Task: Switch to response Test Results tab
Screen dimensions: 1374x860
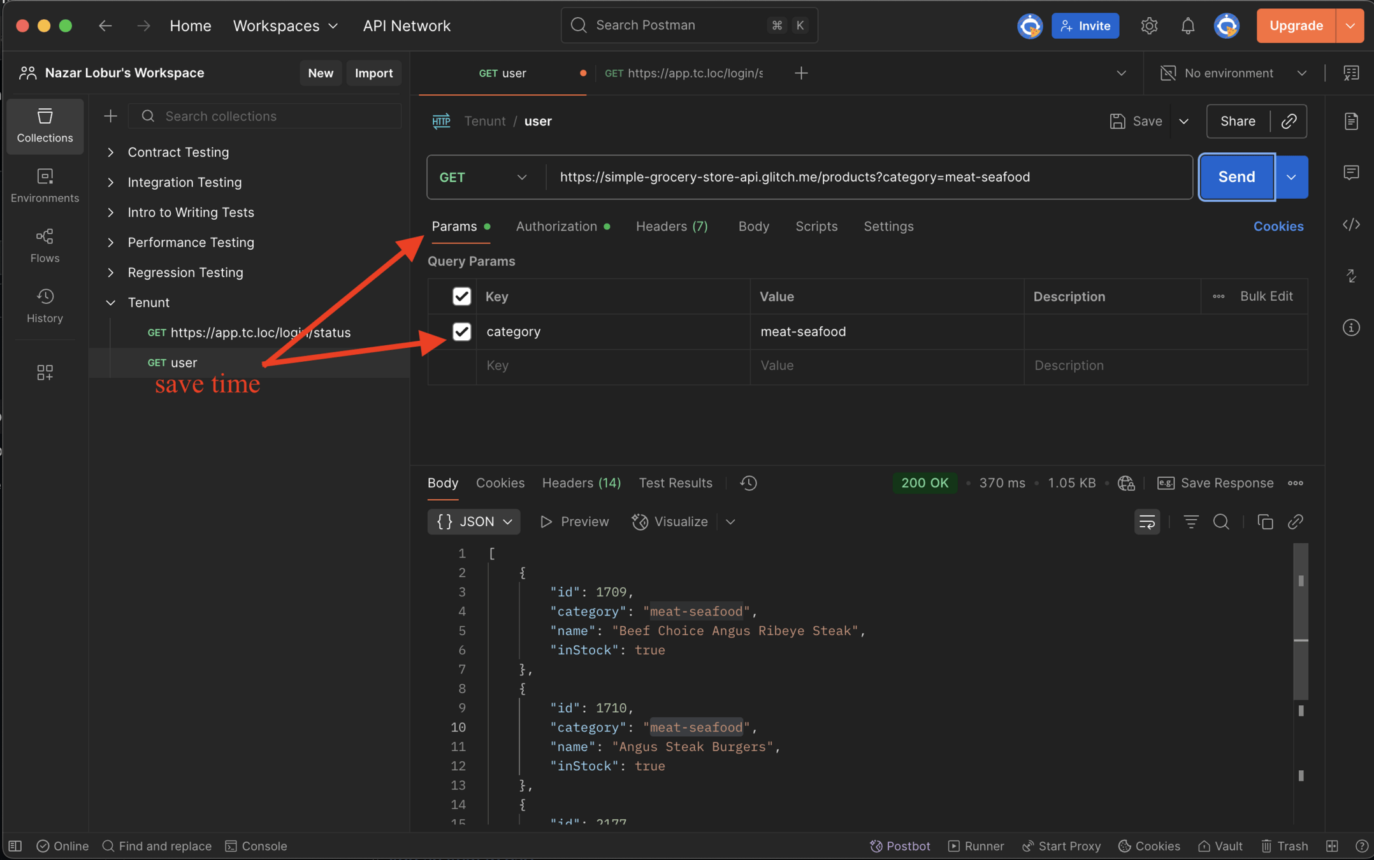Action: (675, 483)
